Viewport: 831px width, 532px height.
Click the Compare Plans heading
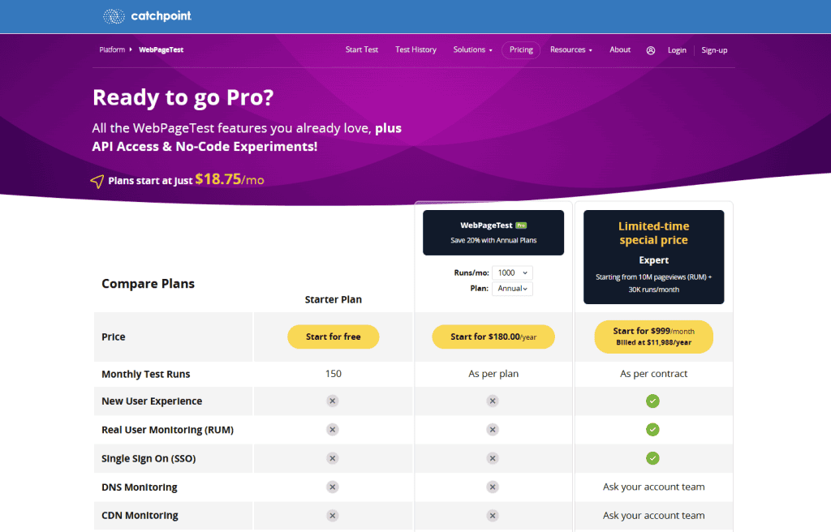(148, 284)
